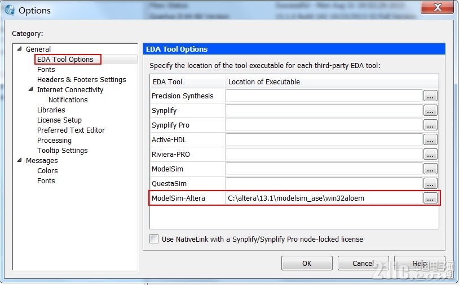Click the QuestaSim tool name cell
459x285 pixels.
187,183
